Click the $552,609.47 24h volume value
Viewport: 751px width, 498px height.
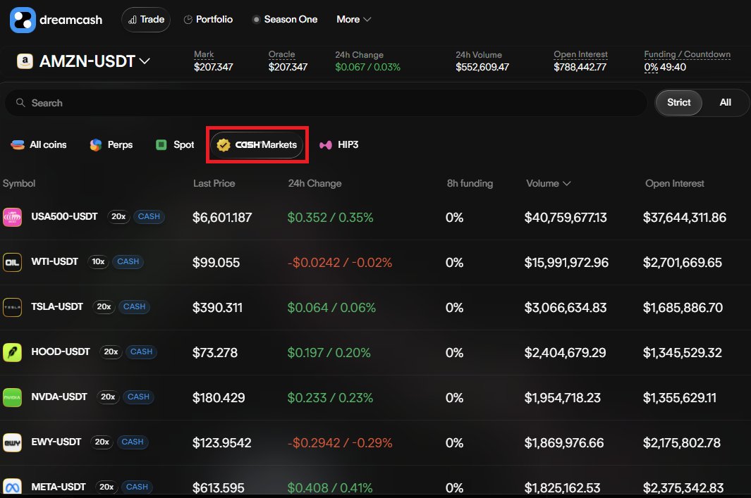pos(482,67)
